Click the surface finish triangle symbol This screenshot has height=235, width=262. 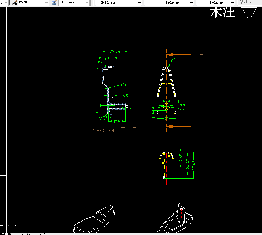[249, 14]
